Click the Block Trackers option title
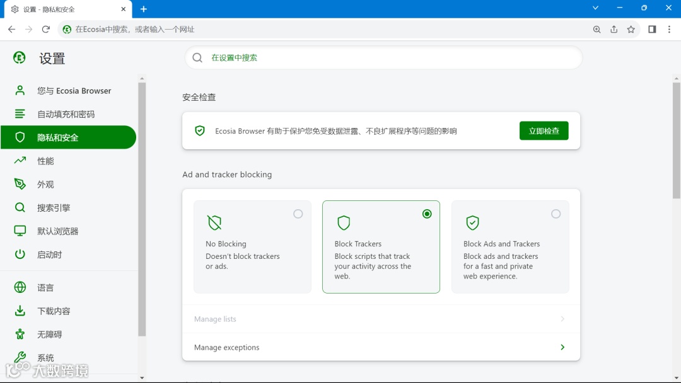This screenshot has height=383, width=681. [358, 244]
